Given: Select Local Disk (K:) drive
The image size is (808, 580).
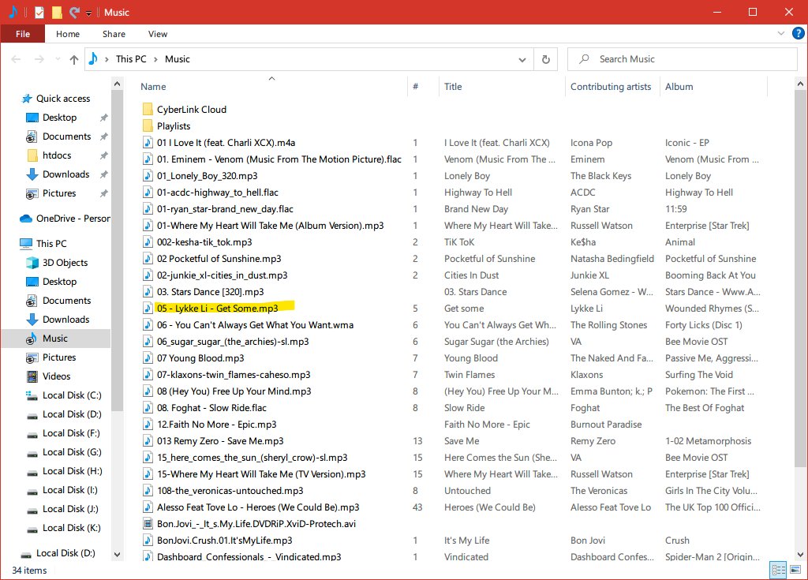Looking at the screenshot, I should click(x=71, y=528).
